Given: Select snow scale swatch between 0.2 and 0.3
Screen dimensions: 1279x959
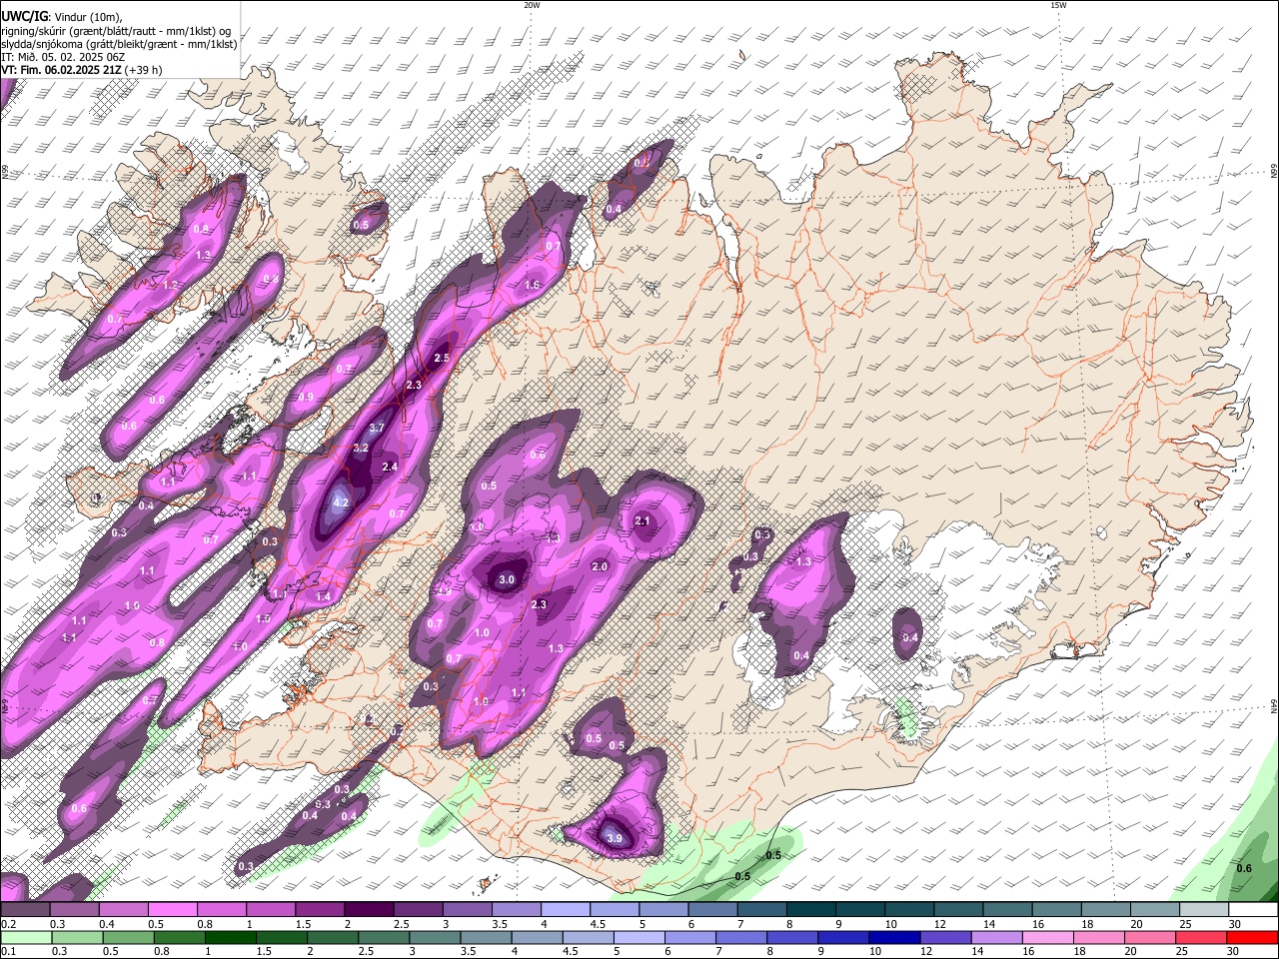Looking at the screenshot, I should (25, 910).
